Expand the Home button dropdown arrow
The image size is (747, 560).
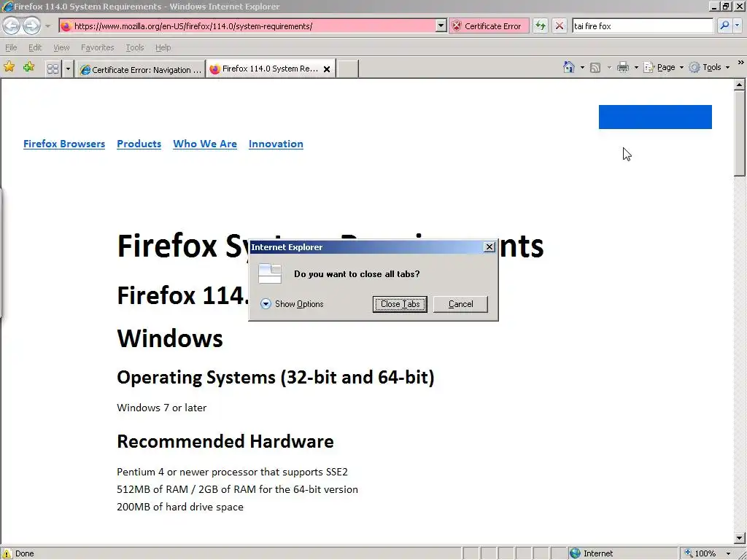click(x=582, y=68)
